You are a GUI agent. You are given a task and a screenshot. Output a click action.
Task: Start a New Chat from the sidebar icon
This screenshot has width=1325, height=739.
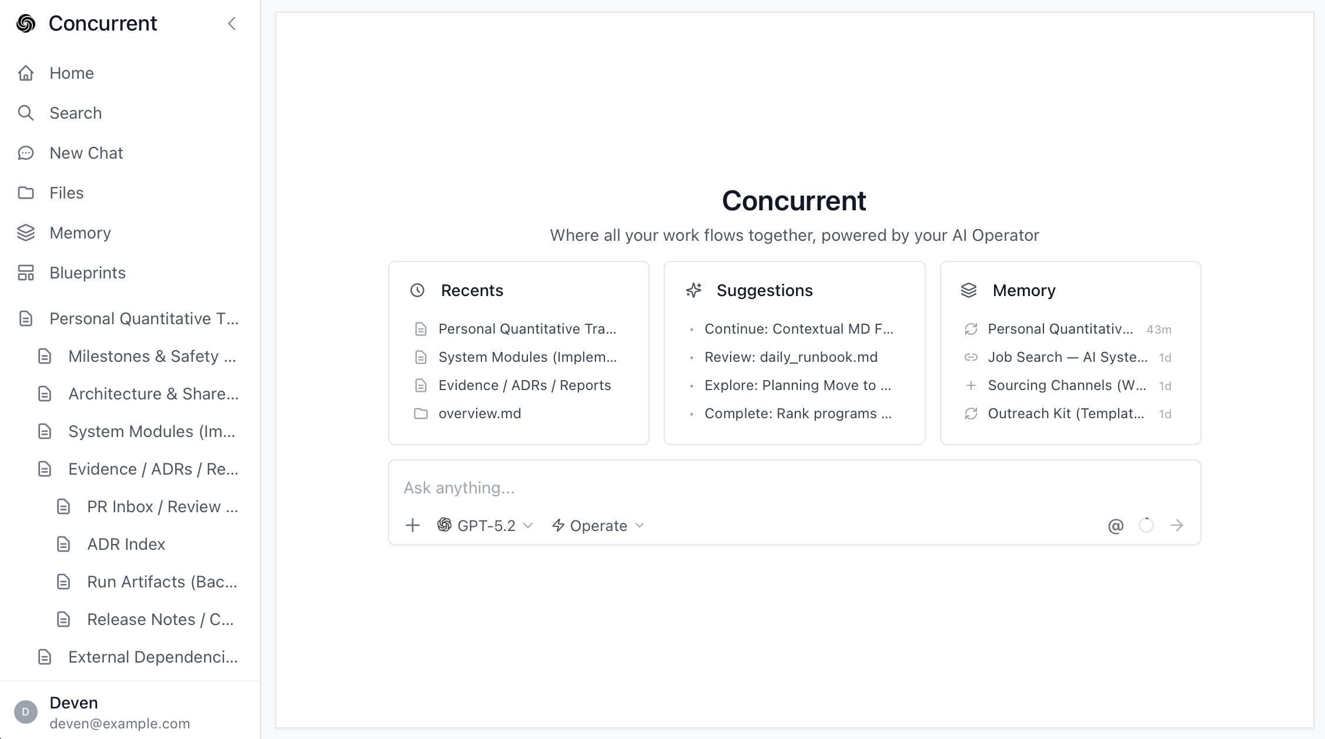(26, 153)
